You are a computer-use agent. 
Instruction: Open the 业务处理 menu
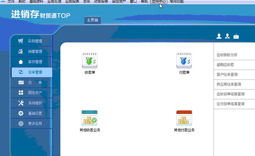(x=54, y=1)
